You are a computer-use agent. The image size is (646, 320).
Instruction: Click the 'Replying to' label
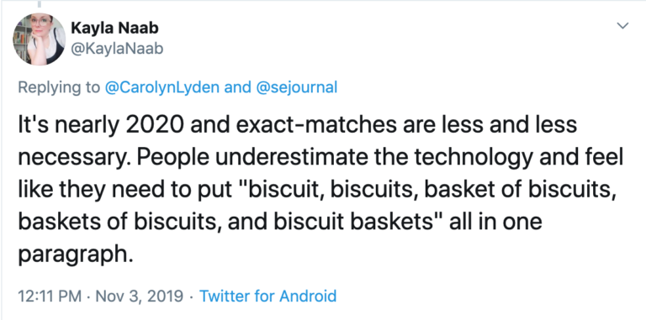59,87
